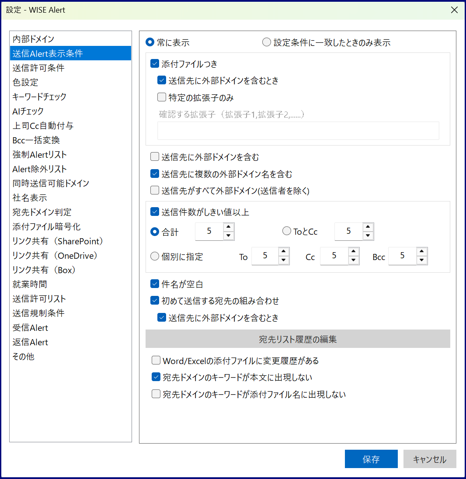The width and height of the screenshot is (466, 479).
Task: Select the 合計 radio button
Action: point(155,232)
